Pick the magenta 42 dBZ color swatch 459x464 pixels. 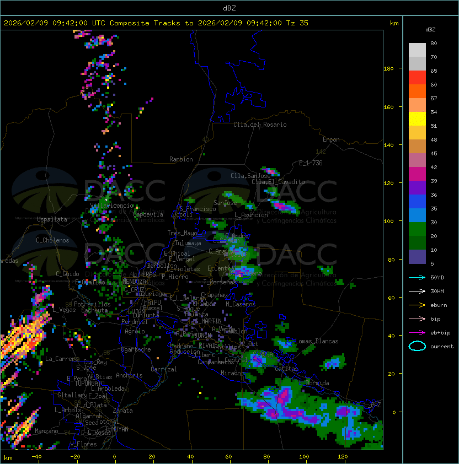(x=417, y=174)
